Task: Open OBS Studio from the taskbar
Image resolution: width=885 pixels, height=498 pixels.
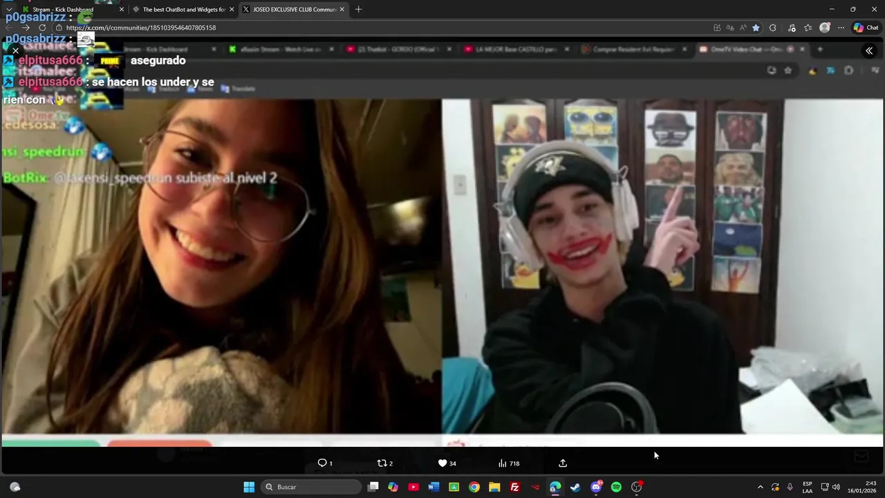Action: 637,487
